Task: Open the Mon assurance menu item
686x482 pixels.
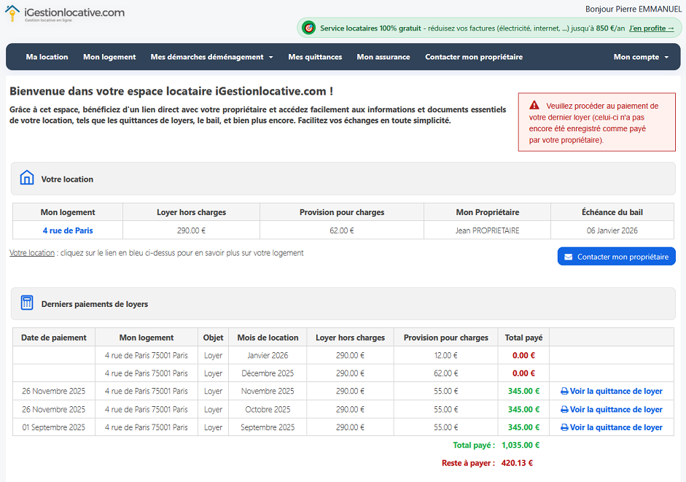Action: pyautogui.click(x=383, y=57)
